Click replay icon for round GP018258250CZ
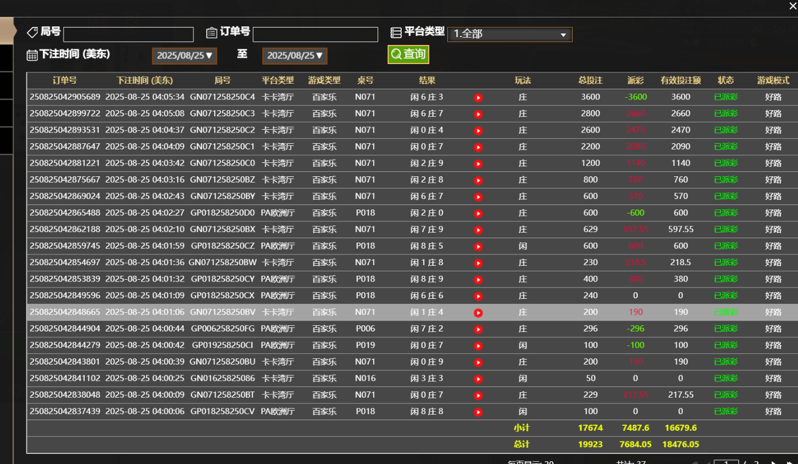This screenshot has height=464, width=798. pos(478,247)
